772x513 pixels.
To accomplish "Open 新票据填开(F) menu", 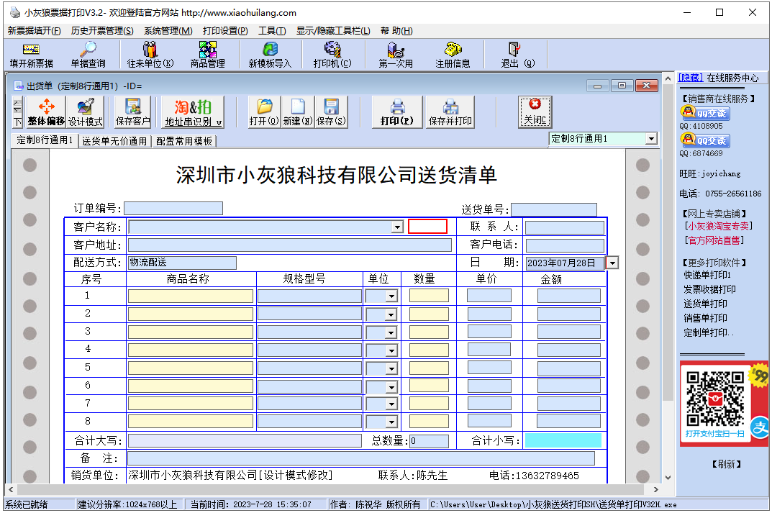I will (x=35, y=30).
